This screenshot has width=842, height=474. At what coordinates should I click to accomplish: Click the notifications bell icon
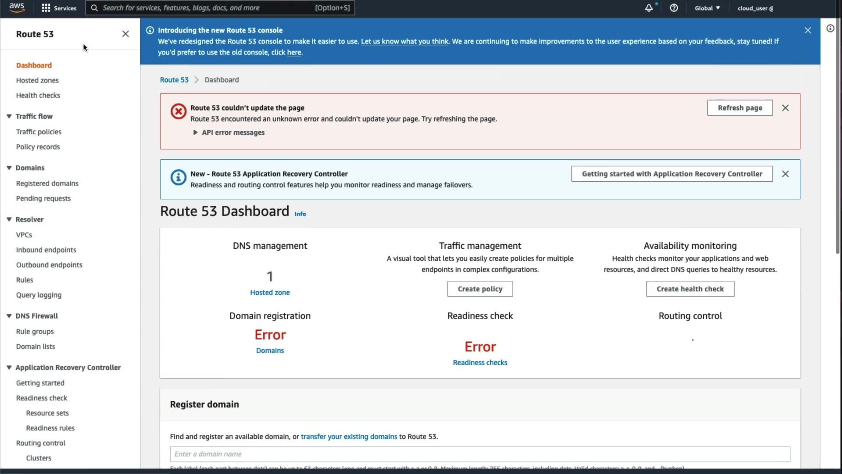(649, 8)
